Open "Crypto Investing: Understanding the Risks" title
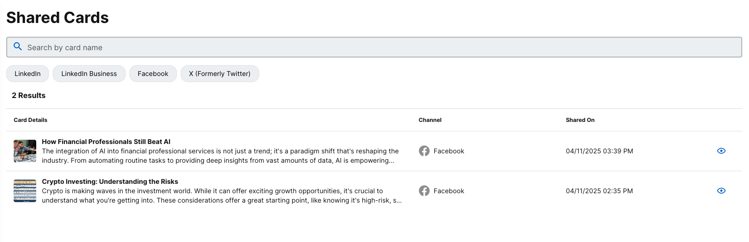The image size is (749, 242). pyautogui.click(x=110, y=181)
